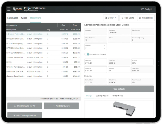Select the LK590 row
The image size is (162, 124).
(x=43, y=62)
